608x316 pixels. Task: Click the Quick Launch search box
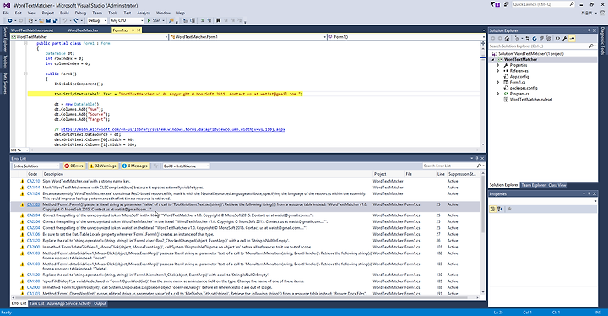[x=543, y=4]
